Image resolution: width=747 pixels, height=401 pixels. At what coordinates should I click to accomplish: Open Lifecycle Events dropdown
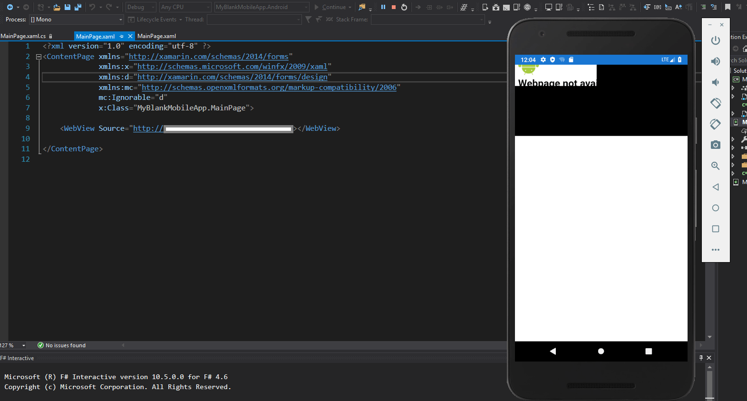[x=155, y=20]
